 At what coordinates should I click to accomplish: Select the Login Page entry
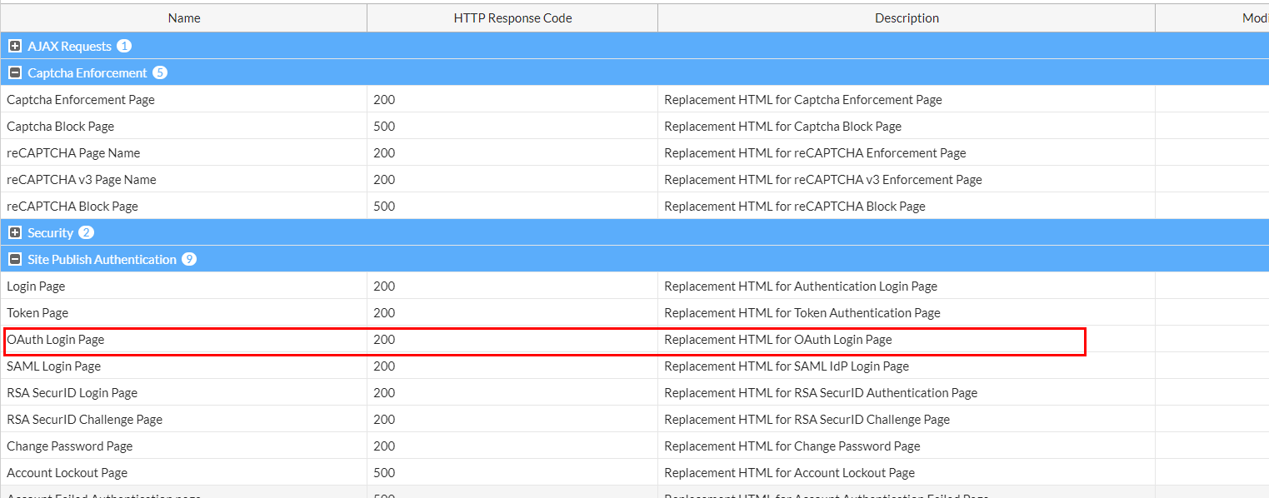[x=36, y=286]
